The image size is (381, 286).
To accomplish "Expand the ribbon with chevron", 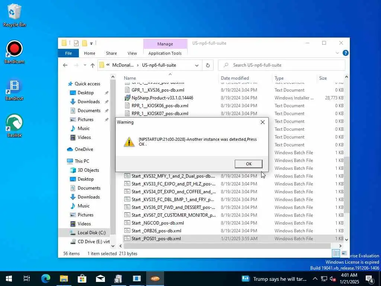I will pos(337,53).
